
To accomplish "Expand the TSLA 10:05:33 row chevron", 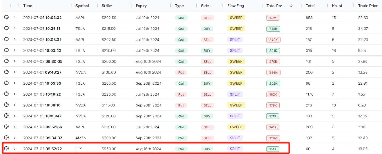I will click(x=14, y=83).
